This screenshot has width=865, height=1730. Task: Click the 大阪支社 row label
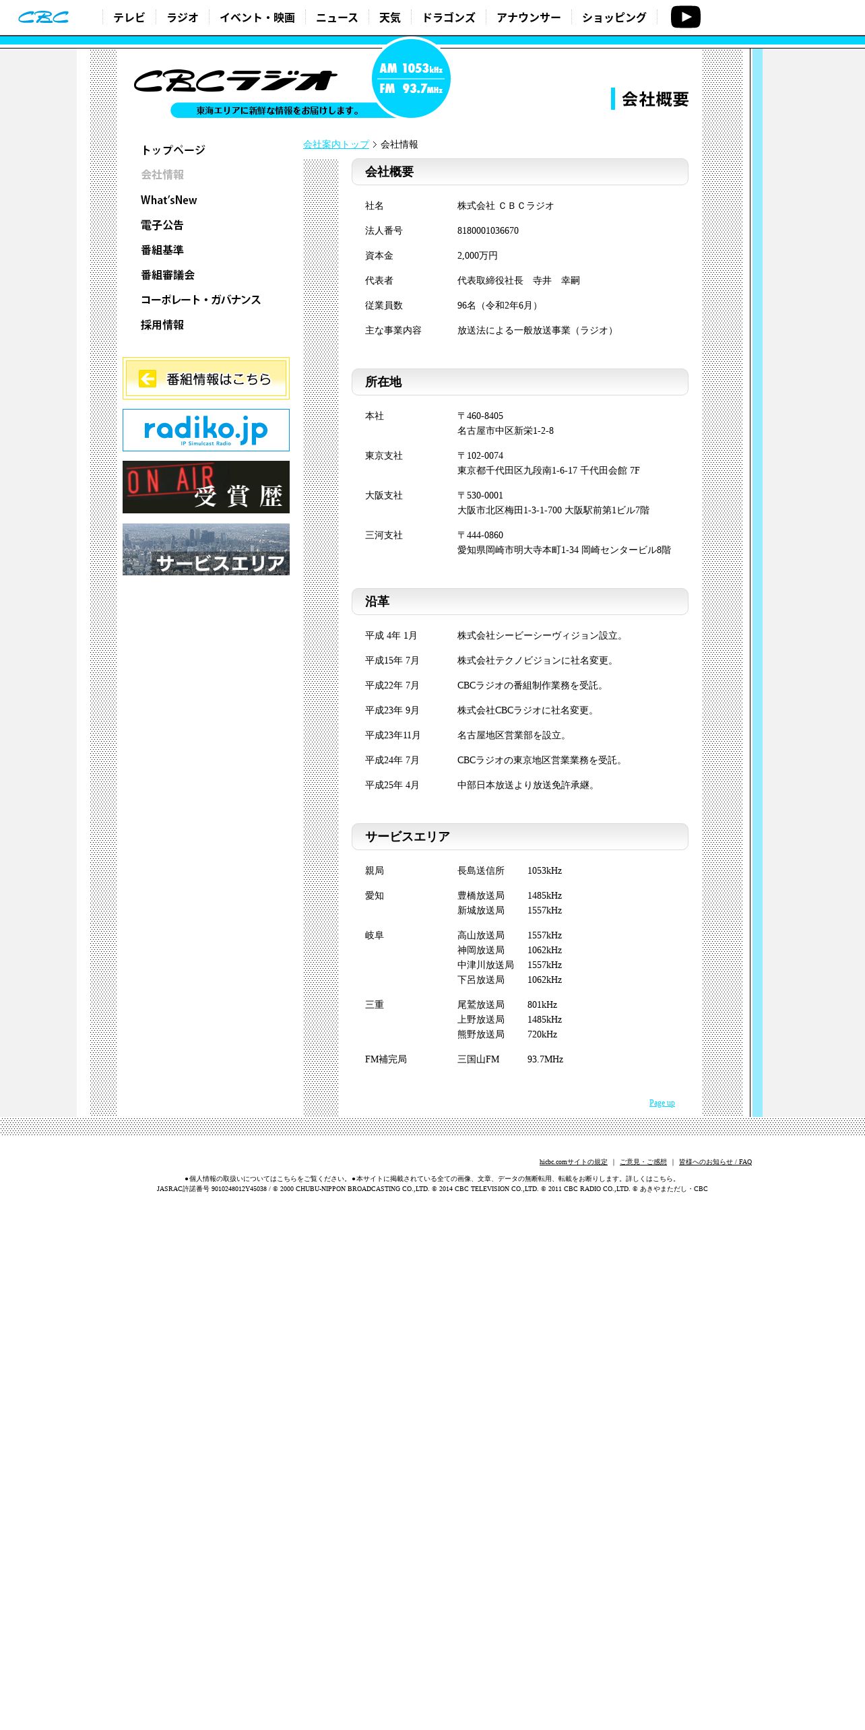[x=384, y=496]
